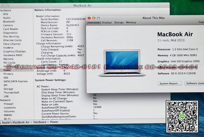Click the Voltage value 8522
The width and height of the screenshot is (204, 137).
coord(67,74)
